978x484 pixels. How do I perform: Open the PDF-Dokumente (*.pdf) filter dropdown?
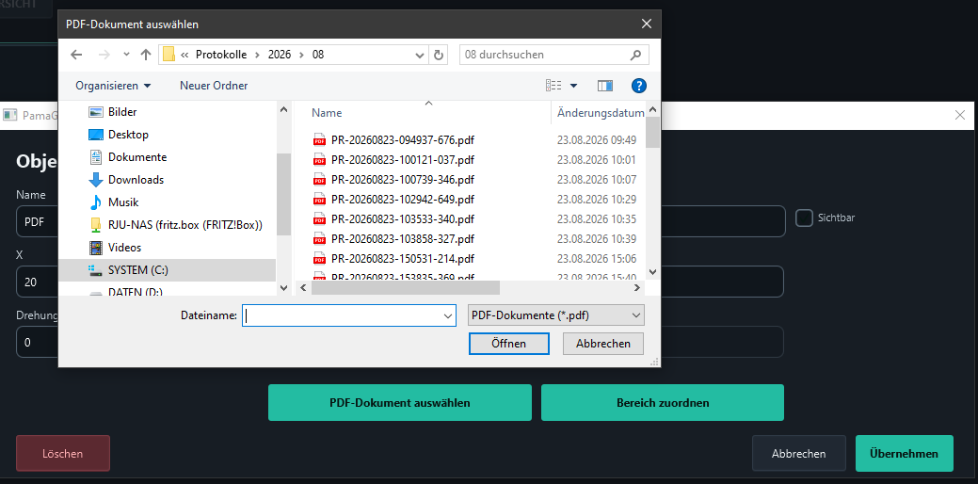point(556,315)
